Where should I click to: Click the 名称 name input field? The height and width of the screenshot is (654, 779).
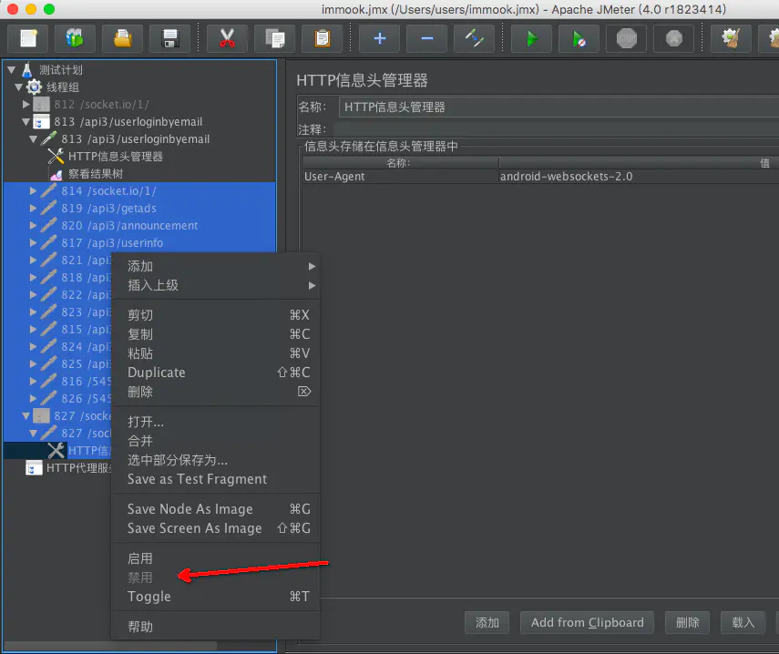pos(559,107)
